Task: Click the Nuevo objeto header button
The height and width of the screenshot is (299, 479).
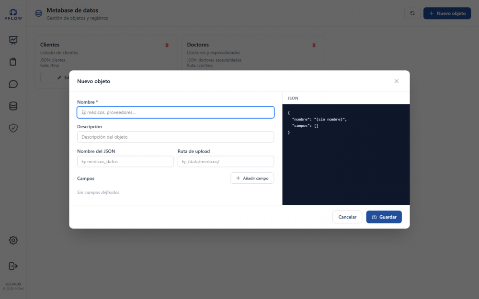Action: coord(447,13)
